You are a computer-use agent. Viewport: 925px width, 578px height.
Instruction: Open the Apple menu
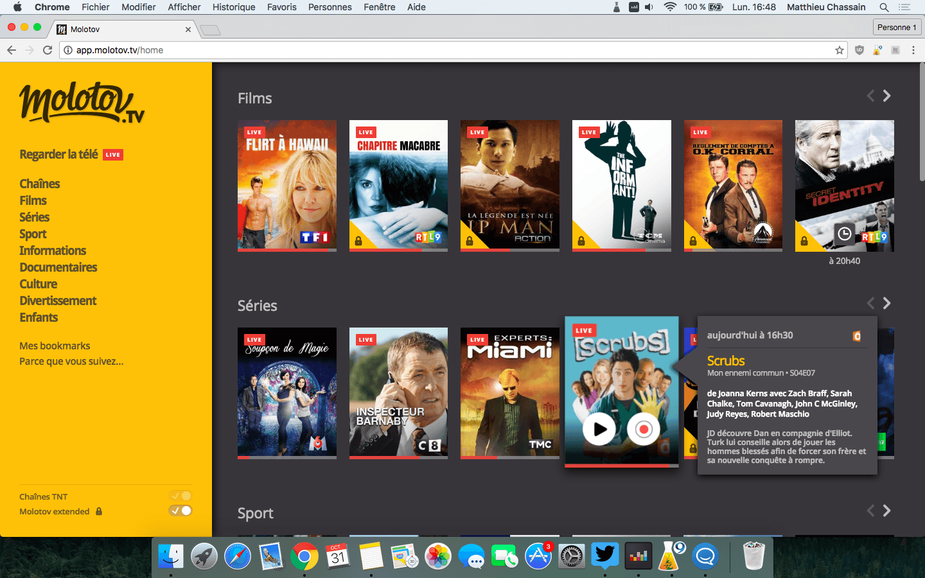pos(17,7)
